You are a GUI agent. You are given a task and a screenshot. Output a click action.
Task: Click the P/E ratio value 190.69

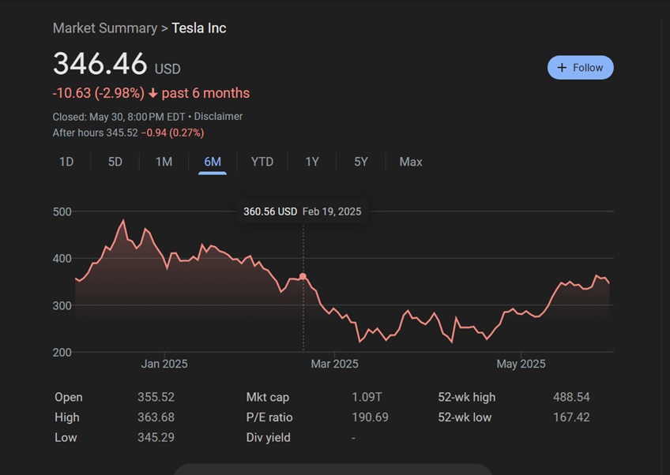coord(370,417)
